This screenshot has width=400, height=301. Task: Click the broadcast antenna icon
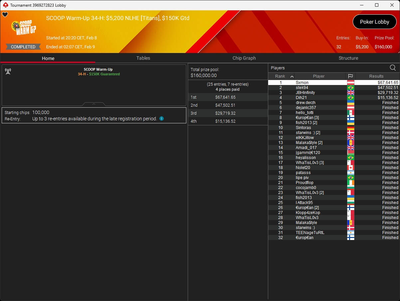(x=8, y=71)
